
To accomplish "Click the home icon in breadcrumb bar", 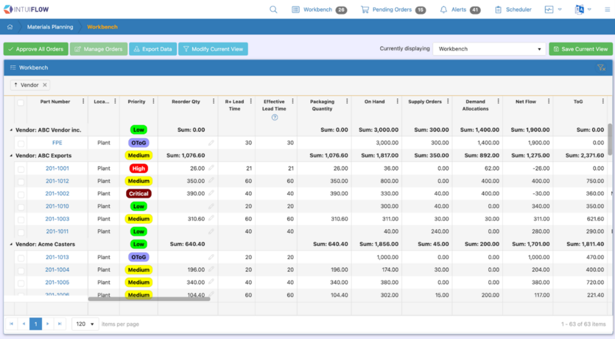I will coord(10,27).
